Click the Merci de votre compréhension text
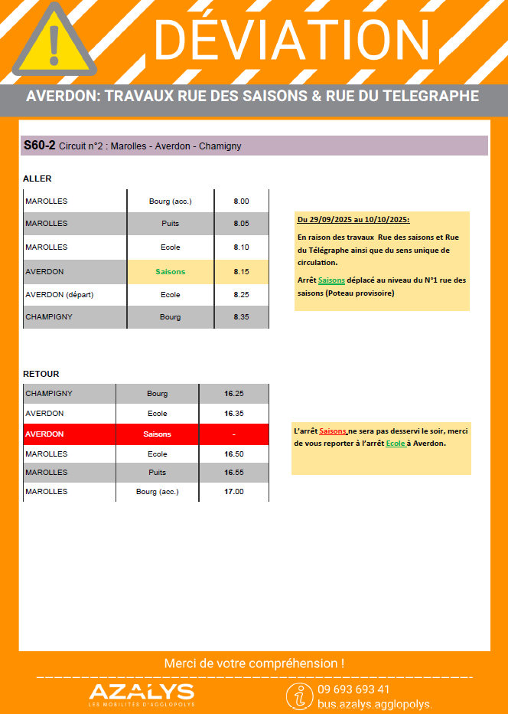The height and width of the screenshot is (714, 508). pyautogui.click(x=254, y=663)
